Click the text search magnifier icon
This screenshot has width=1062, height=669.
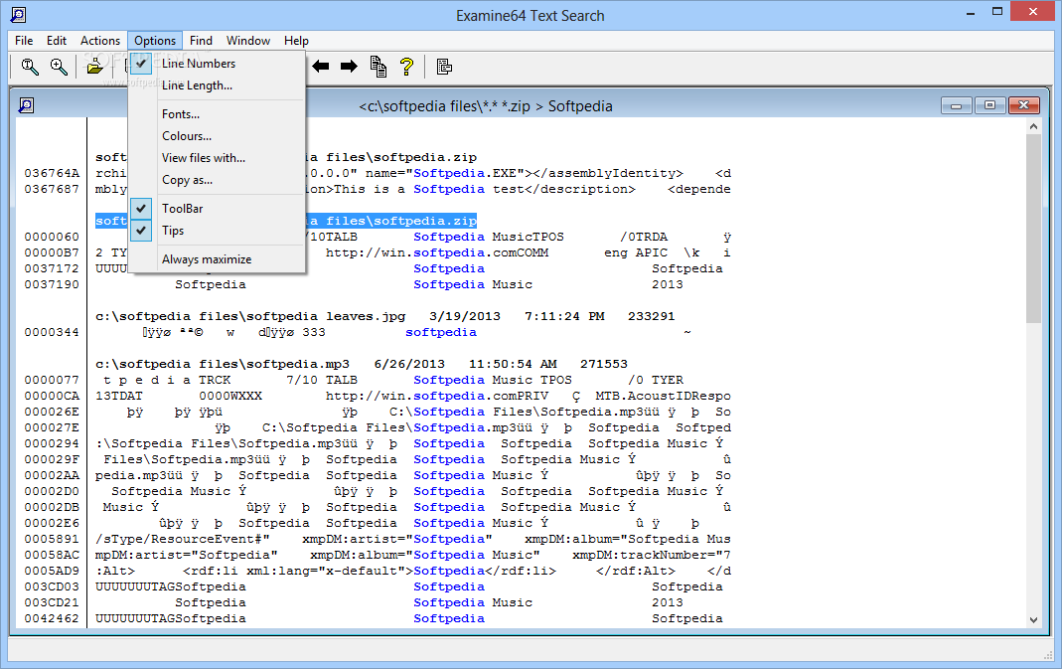[x=29, y=67]
